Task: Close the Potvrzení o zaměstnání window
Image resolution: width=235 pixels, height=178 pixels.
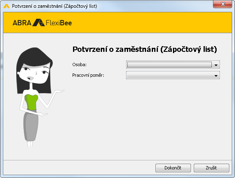Action: 223,4
